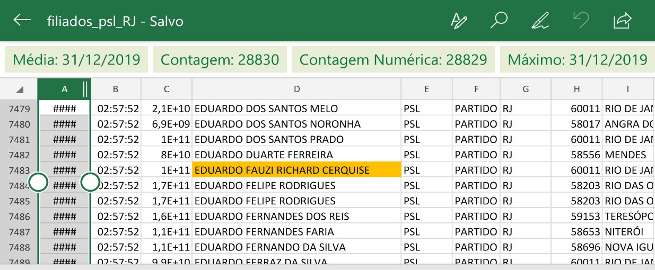The width and height of the screenshot is (655, 270).
Task: Select row 7479 header
Action: [19, 109]
